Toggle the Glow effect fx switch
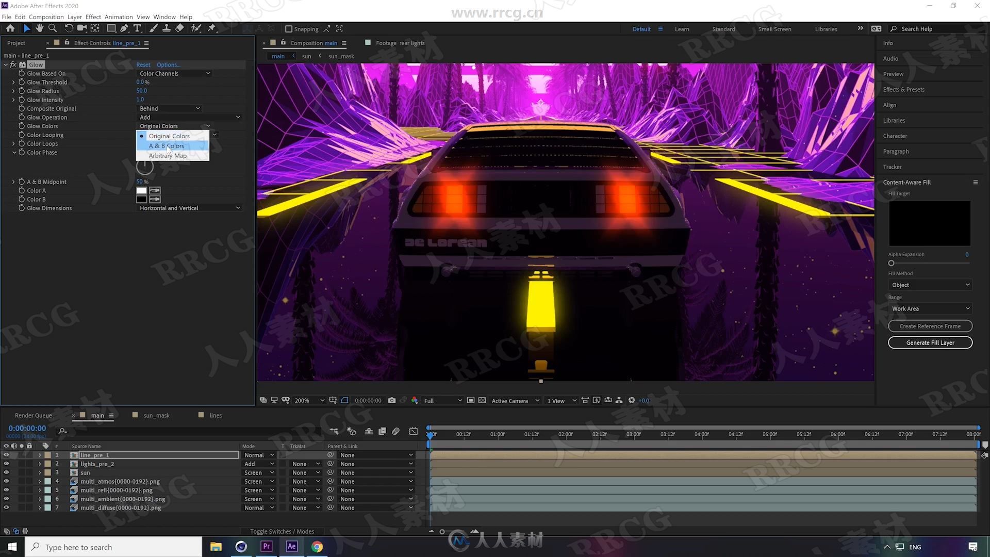This screenshot has width=990, height=557. (13, 65)
